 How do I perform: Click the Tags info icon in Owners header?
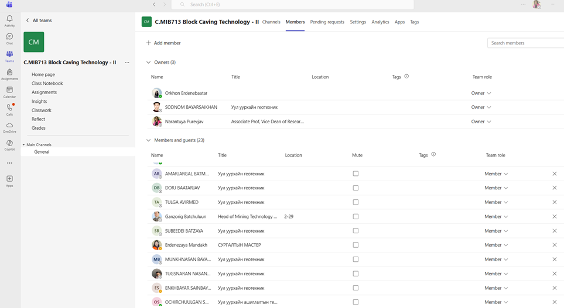(x=406, y=77)
